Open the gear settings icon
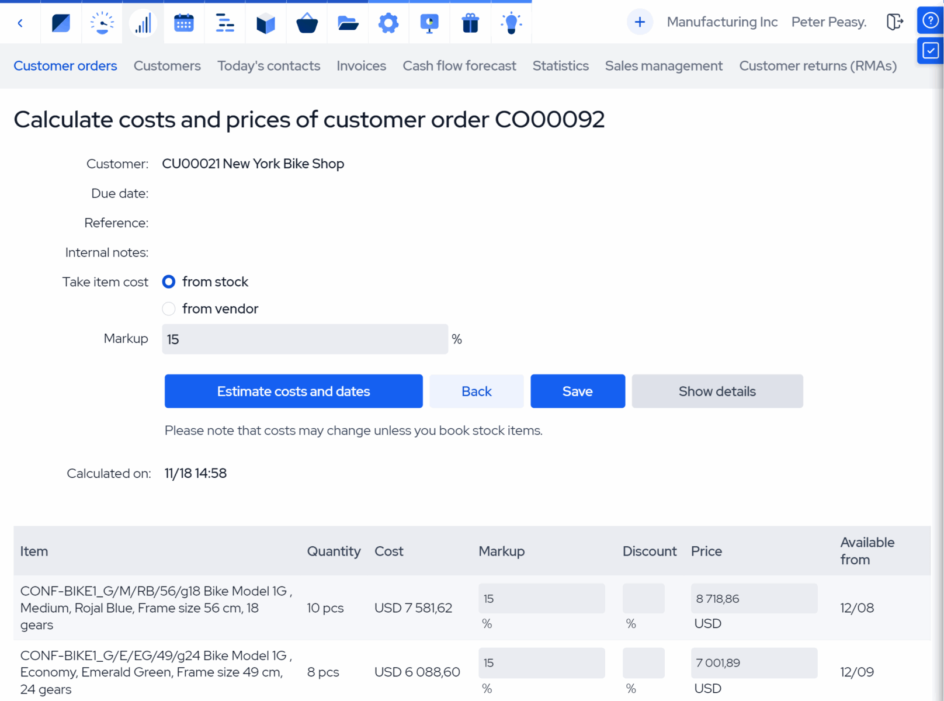The width and height of the screenshot is (944, 701). tap(388, 22)
